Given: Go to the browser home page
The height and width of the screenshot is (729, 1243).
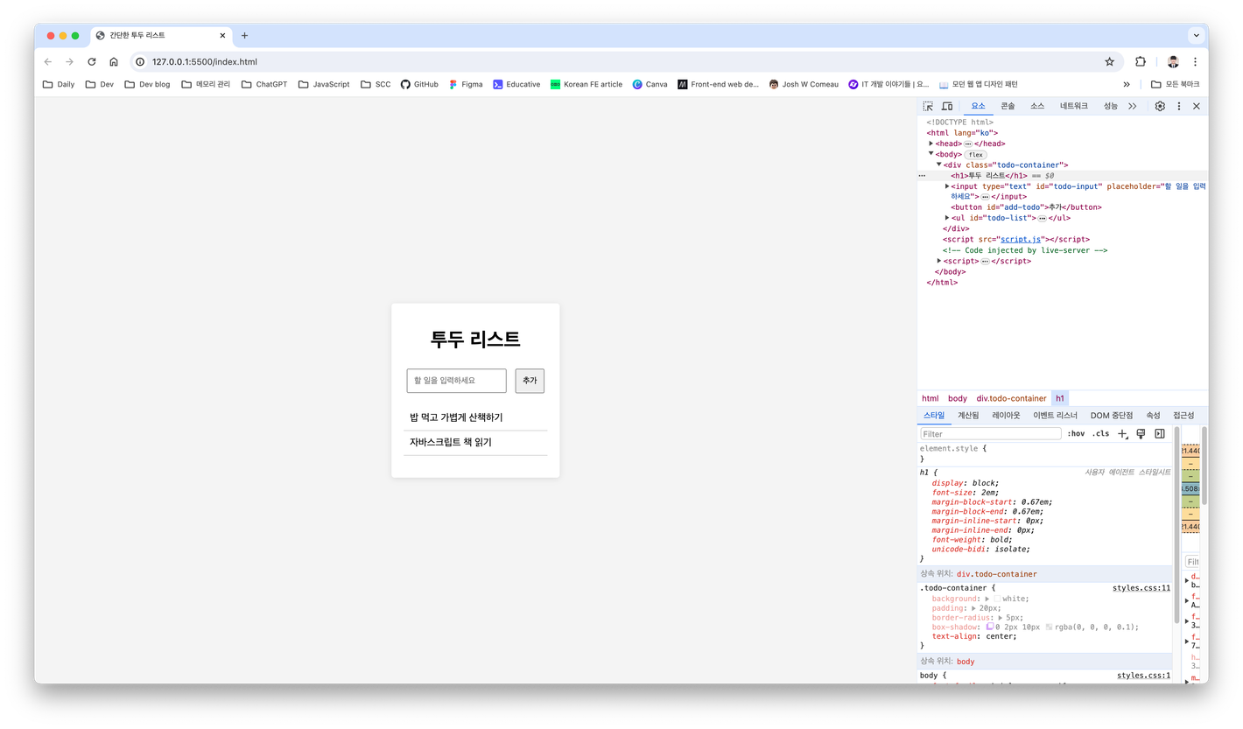Looking at the screenshot, I should 114,62.
